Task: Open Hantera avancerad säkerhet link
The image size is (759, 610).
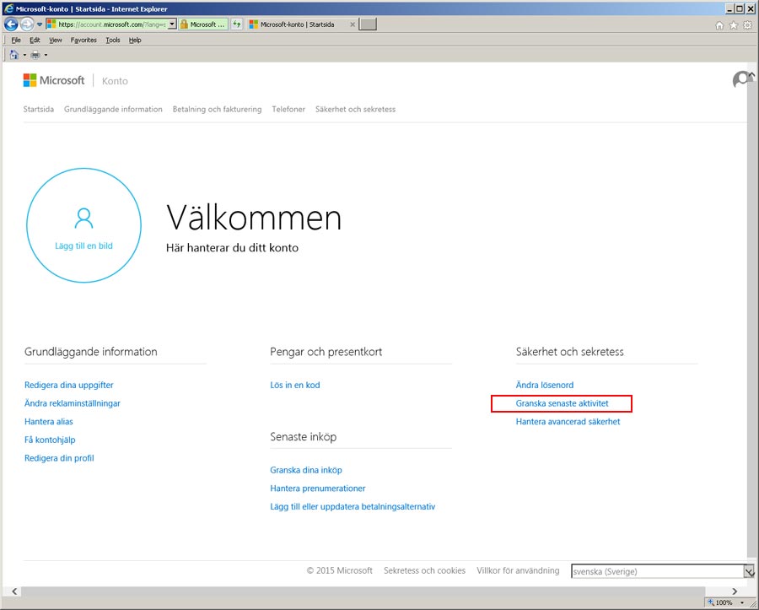Action: click(x=568, y=422)
